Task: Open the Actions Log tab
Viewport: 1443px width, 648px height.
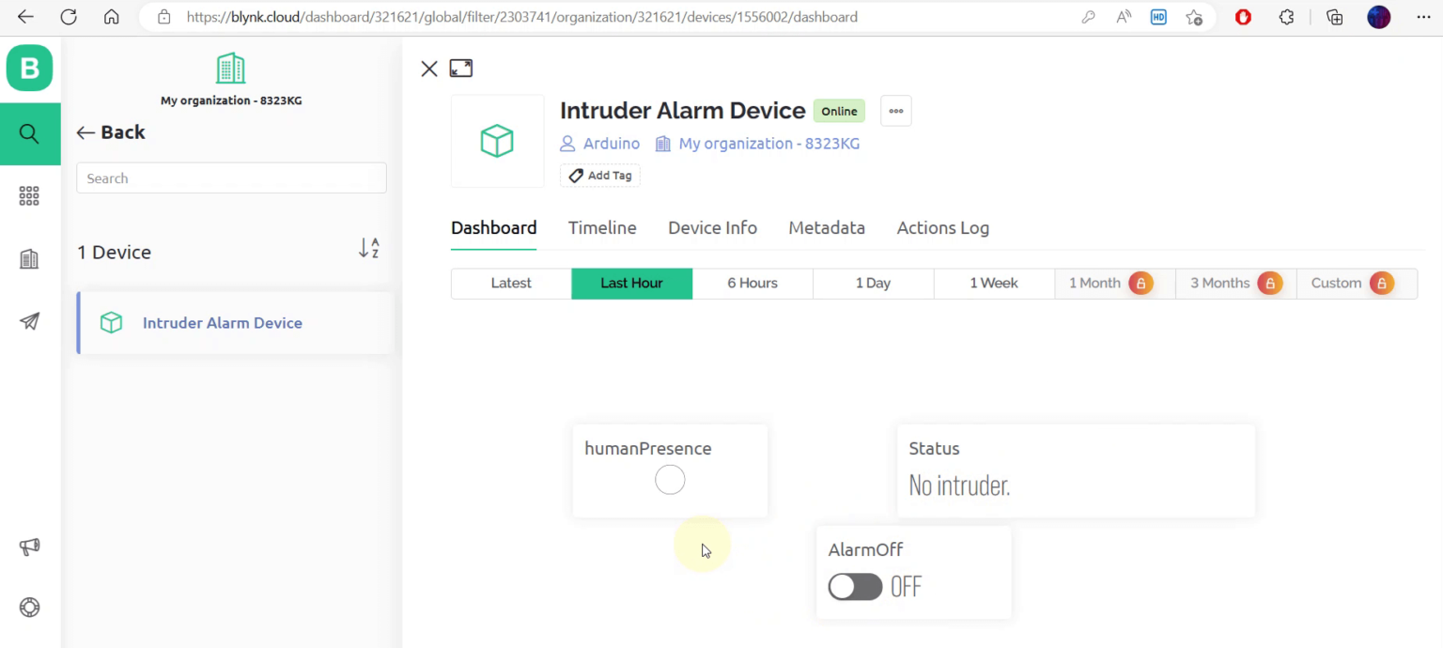Action: point(942,227)
